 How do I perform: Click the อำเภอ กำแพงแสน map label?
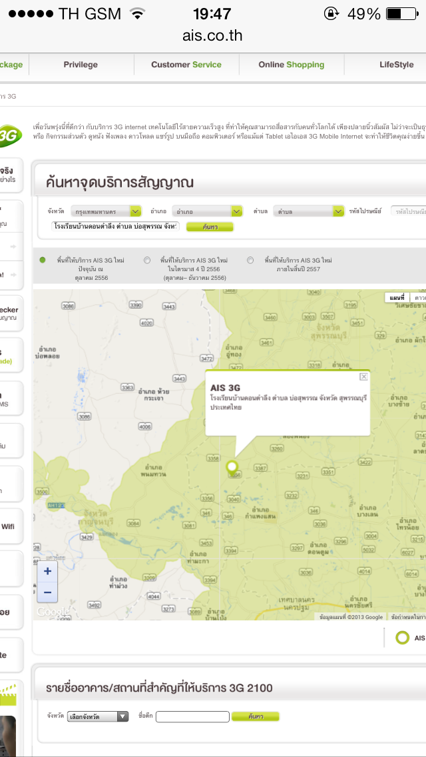[x=260, y=512]
